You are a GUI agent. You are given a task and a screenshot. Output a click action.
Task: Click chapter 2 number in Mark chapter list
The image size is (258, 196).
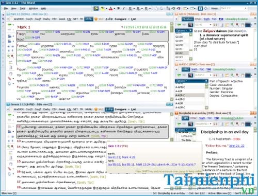pos(124,27)
